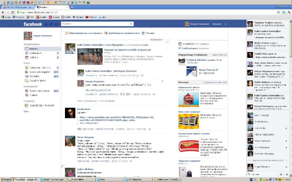Viewport: 292px width, 182px height.
Task: Open friend requests icon beside facebook logo
Action: point(46,24)
